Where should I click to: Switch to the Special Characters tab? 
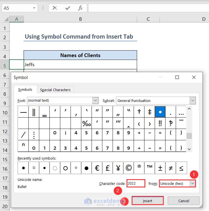tap(55, 90)
